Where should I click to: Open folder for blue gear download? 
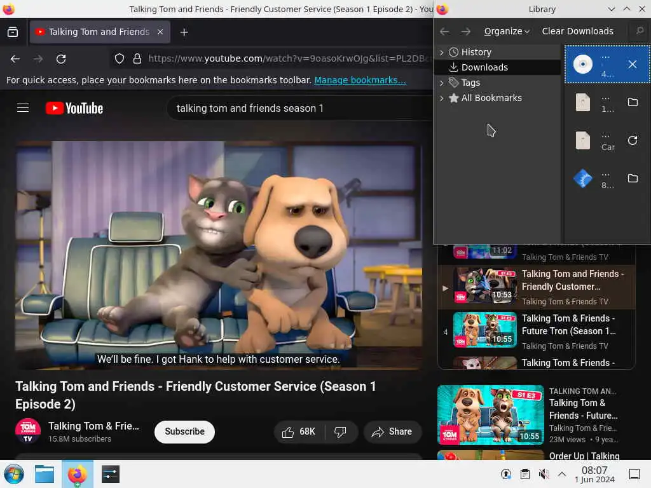coord(633,179)
